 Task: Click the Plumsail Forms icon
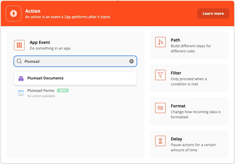(21, 93)
